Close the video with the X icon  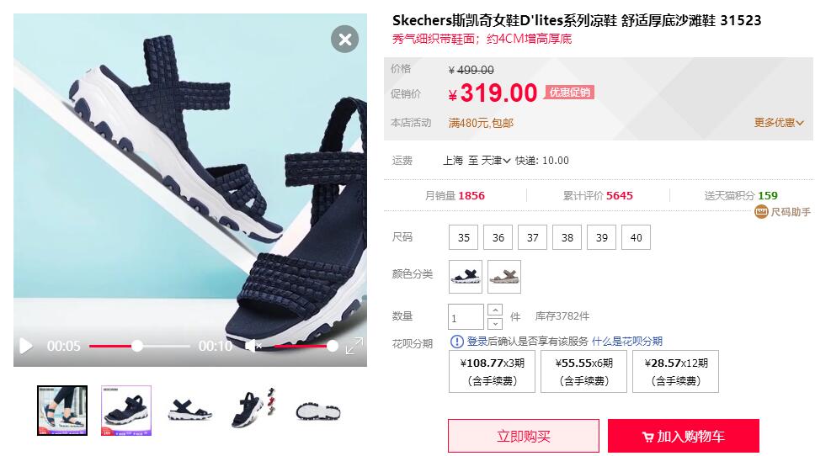pyautogui.click(x=344, y=39)
